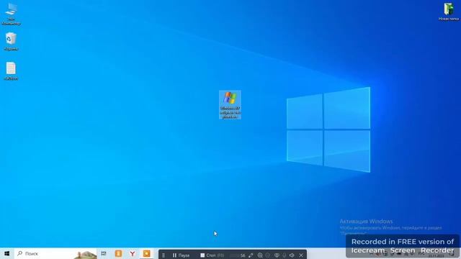Toggle the microphone in recorder panel

pyautogui.click(x=285, y=255)
